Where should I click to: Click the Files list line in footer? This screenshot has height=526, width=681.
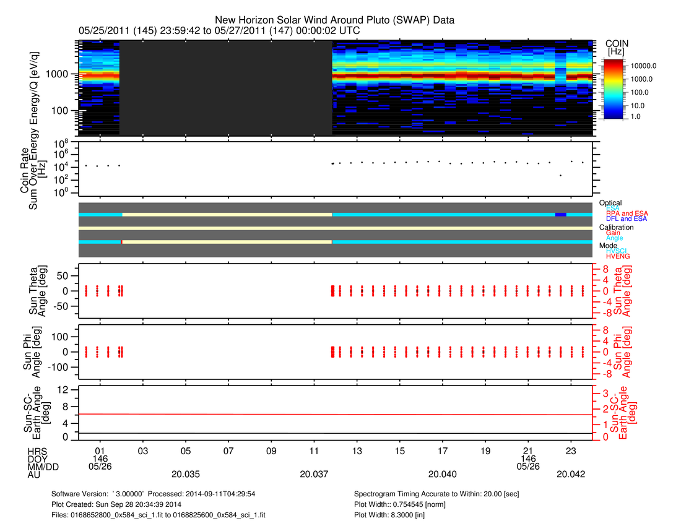(x=159, y=514)
